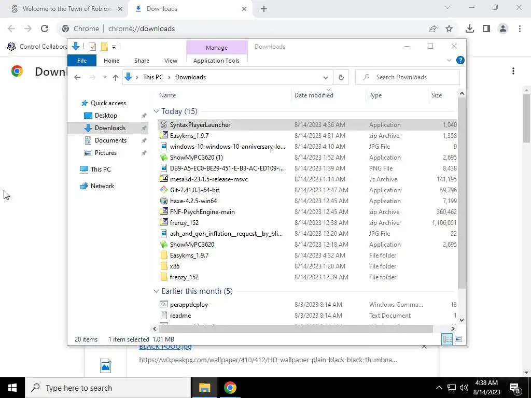Collapse the Earlier this month (5) group
The width and height of the screenshot is (531, 398).
click(x=156, y=291)
